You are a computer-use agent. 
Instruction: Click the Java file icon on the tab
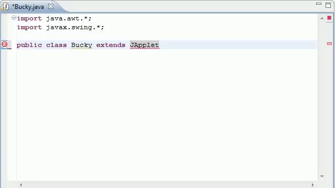pyautogui.click(x=5, y=7)
